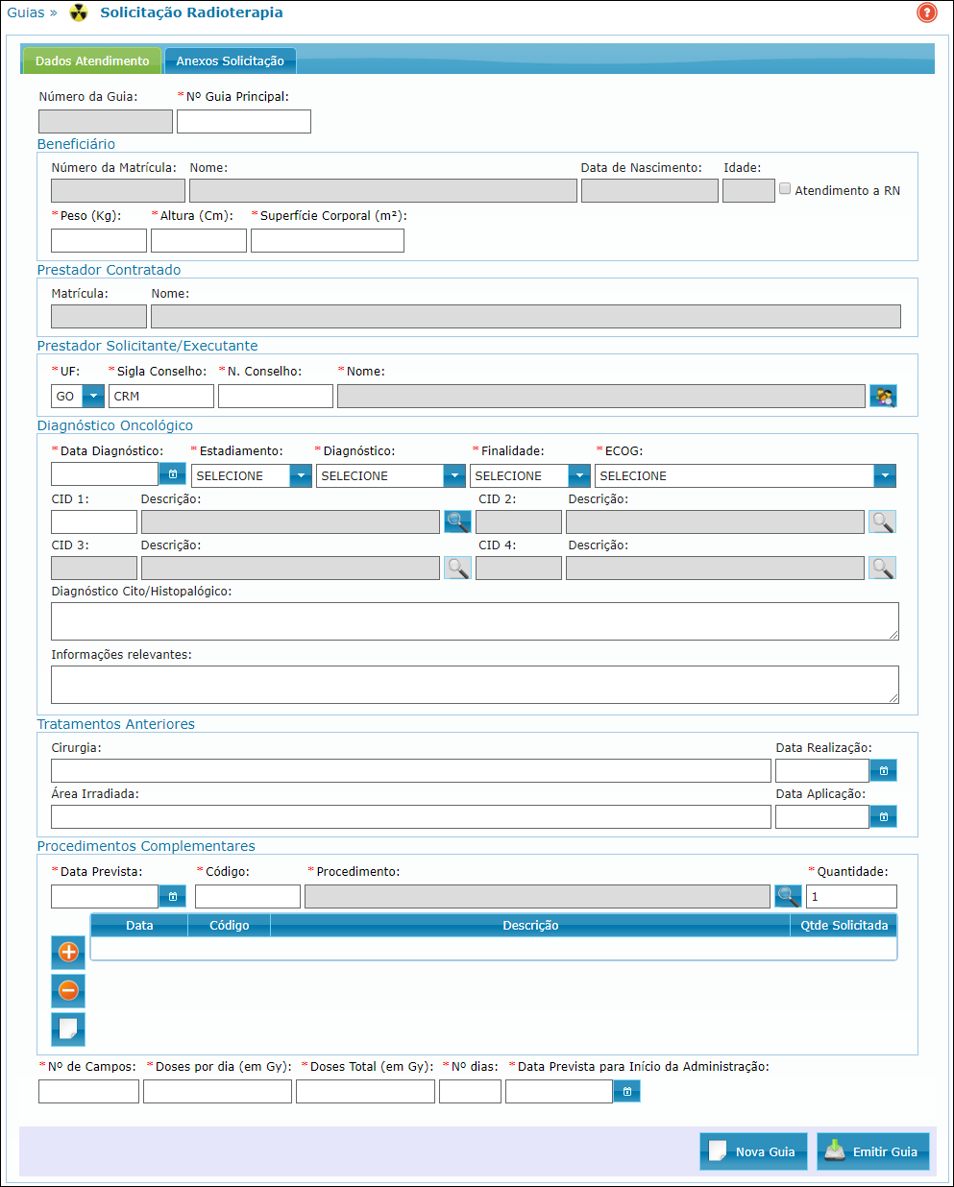Click the red help icon
Image resolution: width=954 pixels, height=1187 pixels.
click(x=926, y=12)
